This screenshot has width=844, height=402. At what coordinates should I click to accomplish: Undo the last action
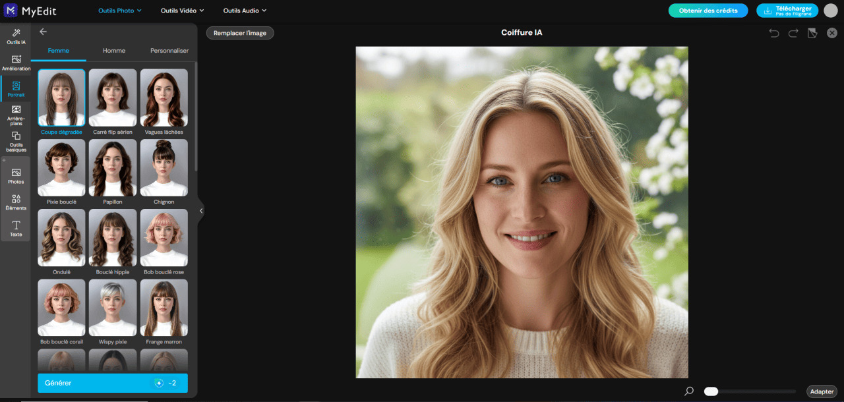click(773, 32)
